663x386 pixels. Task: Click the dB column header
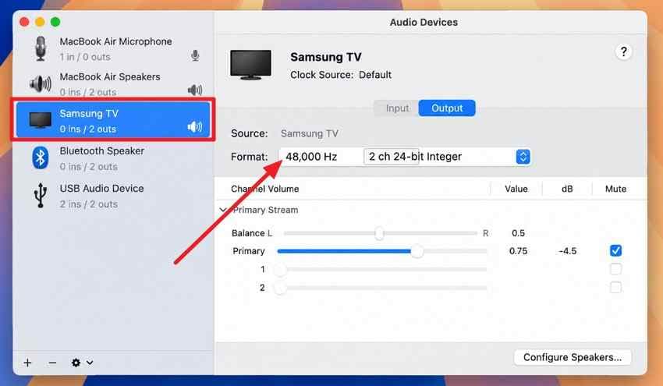pos(567,189)
